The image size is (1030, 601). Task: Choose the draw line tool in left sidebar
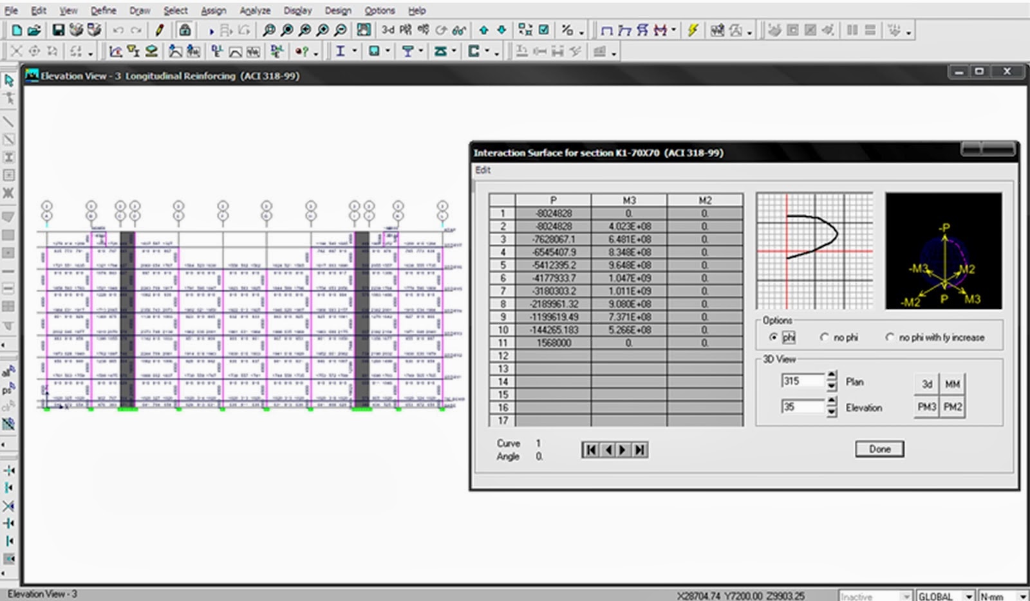pyautogui.click(x=9, y=122)
